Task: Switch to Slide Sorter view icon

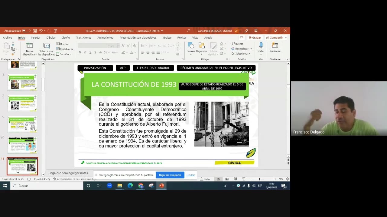Action: point(227,179)
